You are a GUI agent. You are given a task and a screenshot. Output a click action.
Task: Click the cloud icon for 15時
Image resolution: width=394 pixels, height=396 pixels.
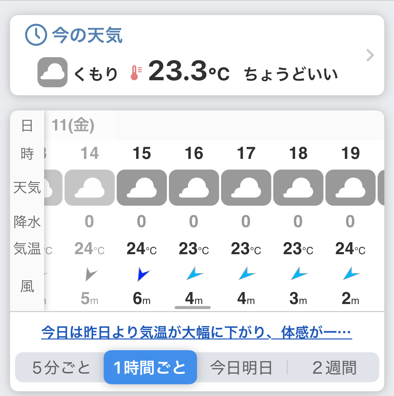142,188
